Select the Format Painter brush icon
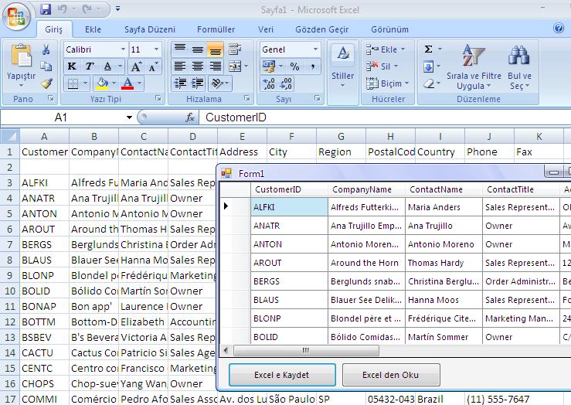The image size is (571, 405). pos(46,83)
